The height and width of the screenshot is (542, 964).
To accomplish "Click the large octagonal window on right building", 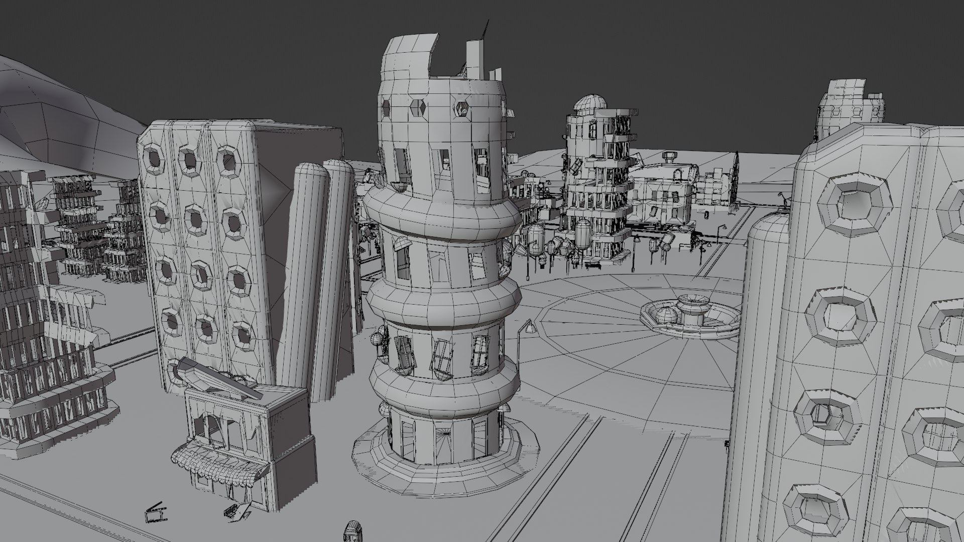I will coord(855,205).
